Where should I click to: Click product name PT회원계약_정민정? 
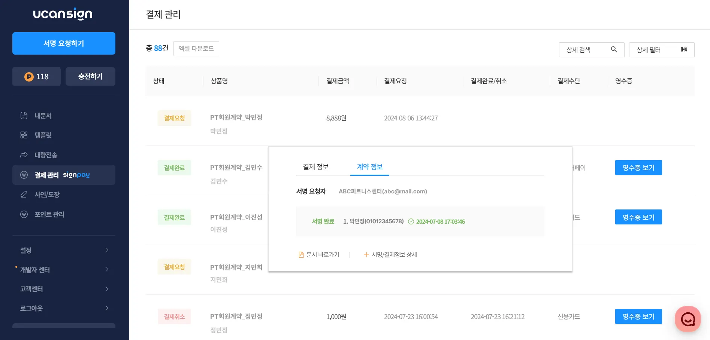coord(236,316)
